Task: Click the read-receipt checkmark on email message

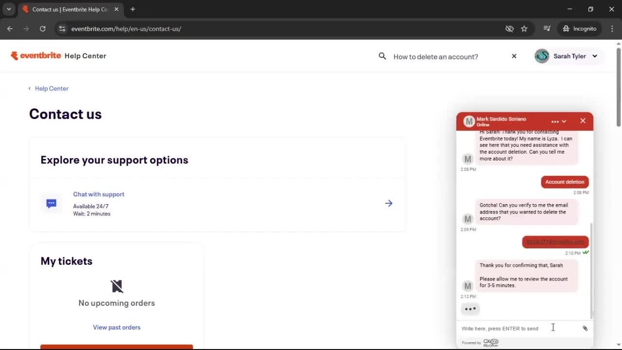Action: [x=586, y=253]
